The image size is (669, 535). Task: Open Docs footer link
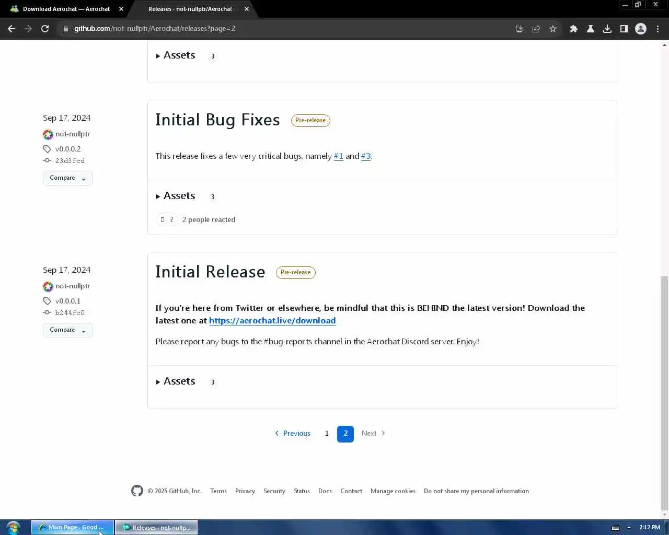(x=325, y=491)
